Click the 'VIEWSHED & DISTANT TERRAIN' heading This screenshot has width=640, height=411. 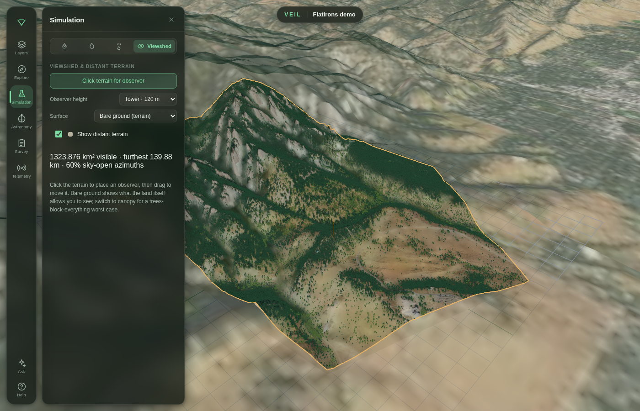click(x=92, y=66)
